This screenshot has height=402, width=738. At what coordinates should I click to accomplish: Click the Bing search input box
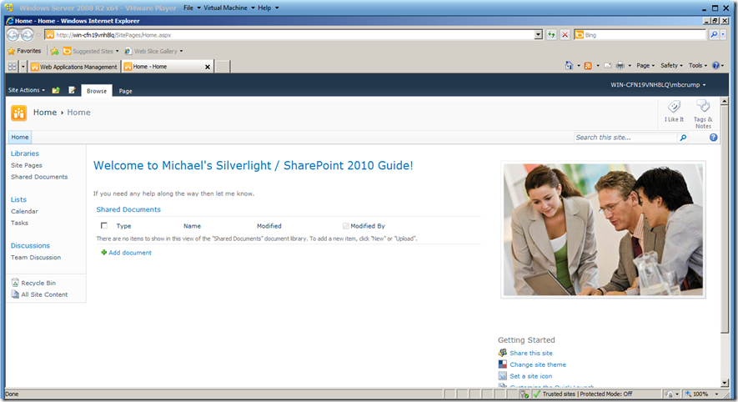click(x=640, y=35)
